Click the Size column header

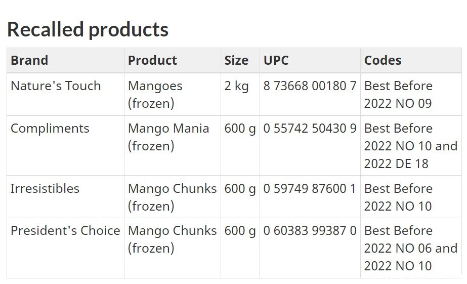pyautogui.click(x=240, y=60)
